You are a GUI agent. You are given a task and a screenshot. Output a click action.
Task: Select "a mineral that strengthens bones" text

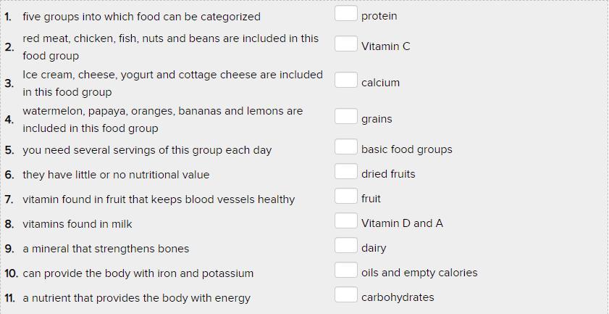pyautogui.click(x=106, y=249)
